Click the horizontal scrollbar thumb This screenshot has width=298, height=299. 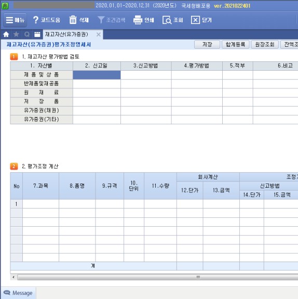(x=158, y=277)
